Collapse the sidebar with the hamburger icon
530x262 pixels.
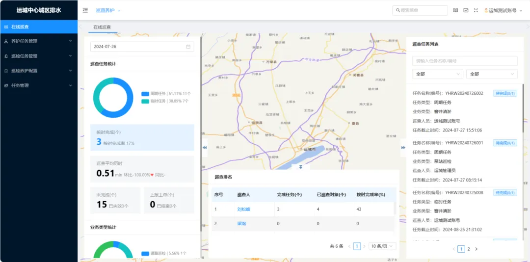tap(85, 10)
